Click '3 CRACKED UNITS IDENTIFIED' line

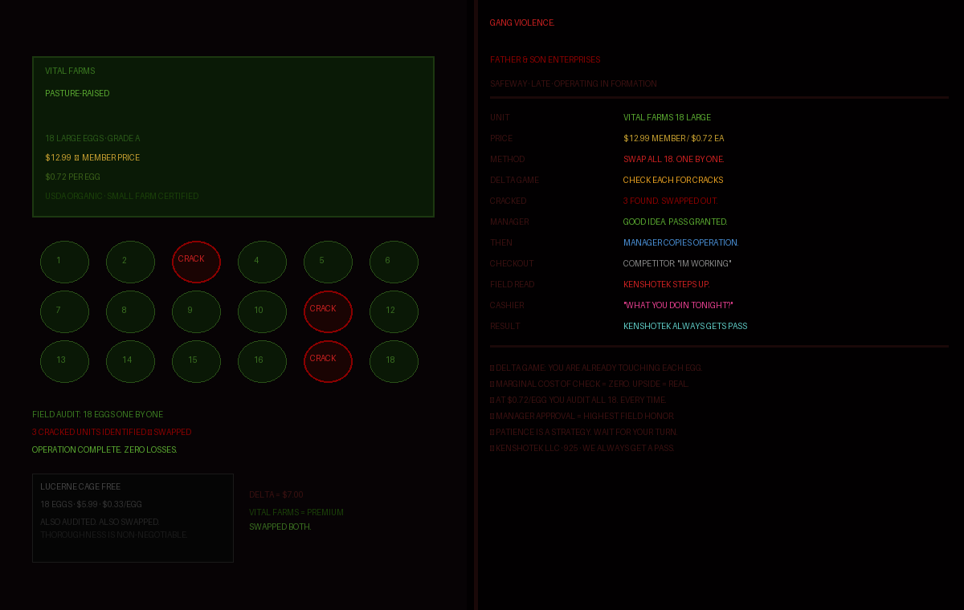pyautogui.click(x=112, y=433)
